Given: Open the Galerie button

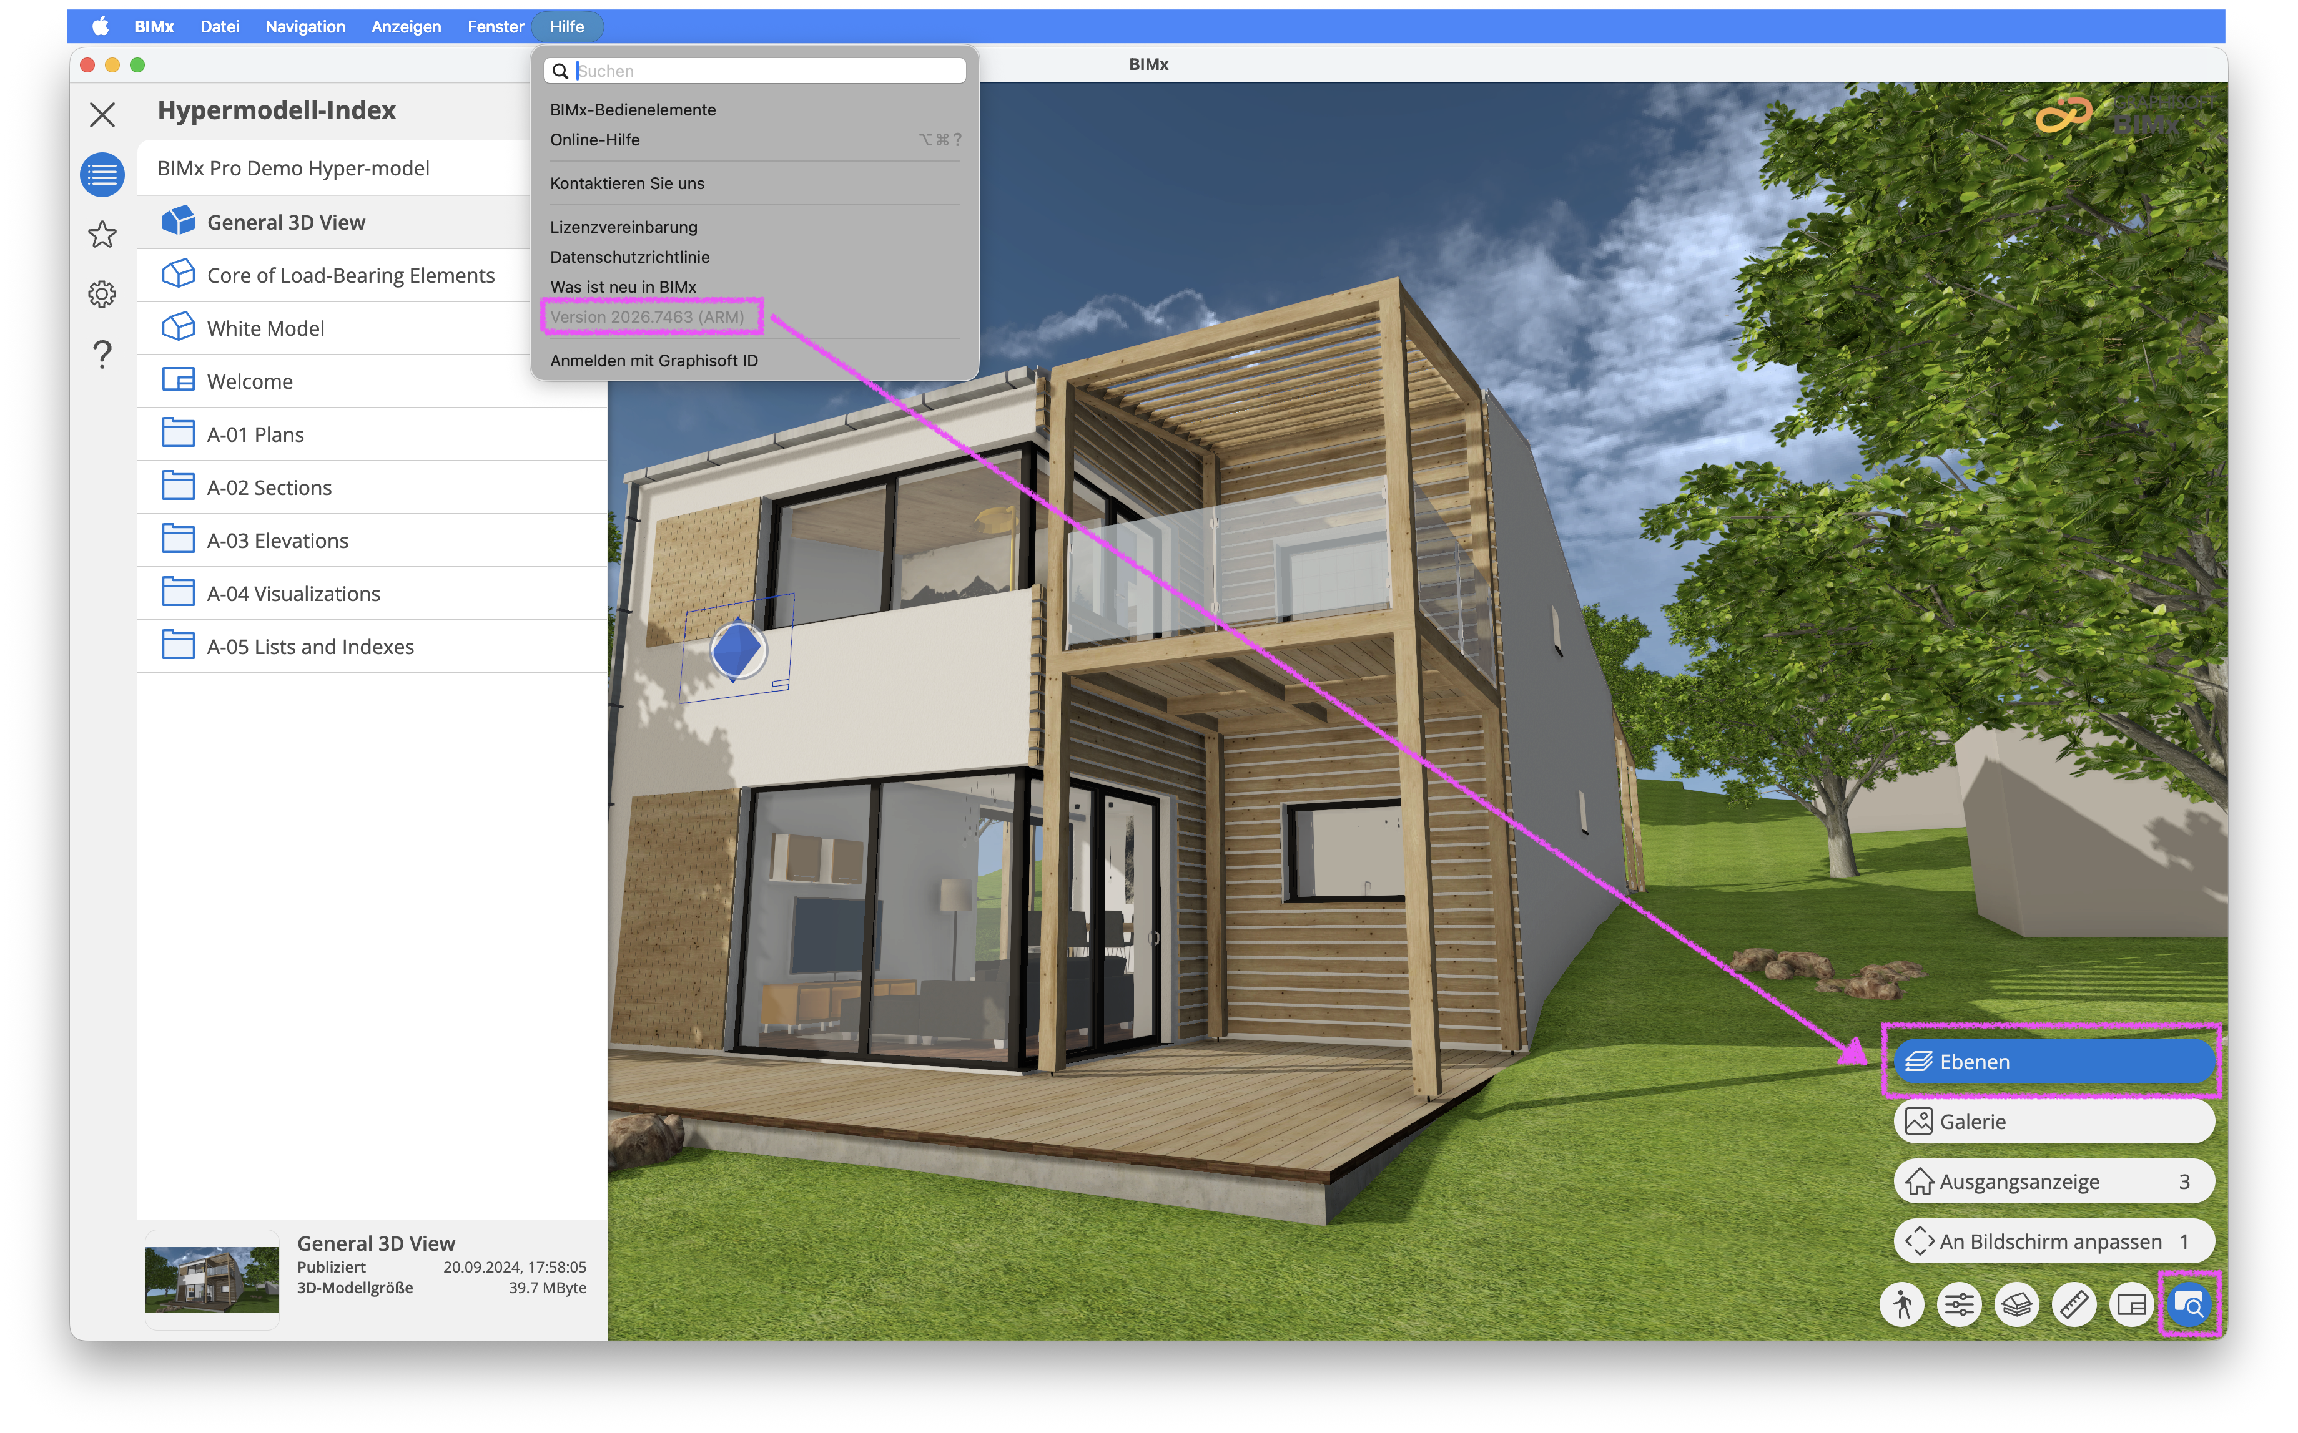Looking at the screenshot, I should [2053, 1121].
